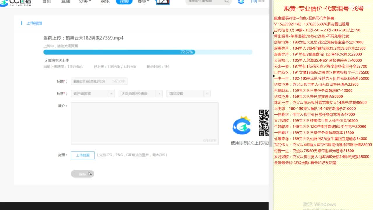Cancel upload via 取消本次上传
This screenshot has width=373, height=210.
point(57,60)
